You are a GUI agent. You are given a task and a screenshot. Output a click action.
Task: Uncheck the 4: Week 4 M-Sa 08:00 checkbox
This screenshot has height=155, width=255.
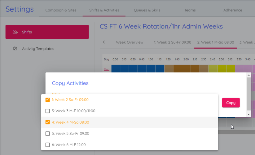click(x=47, y=122)
